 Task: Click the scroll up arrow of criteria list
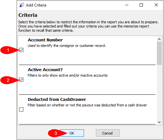click(159, 39)
